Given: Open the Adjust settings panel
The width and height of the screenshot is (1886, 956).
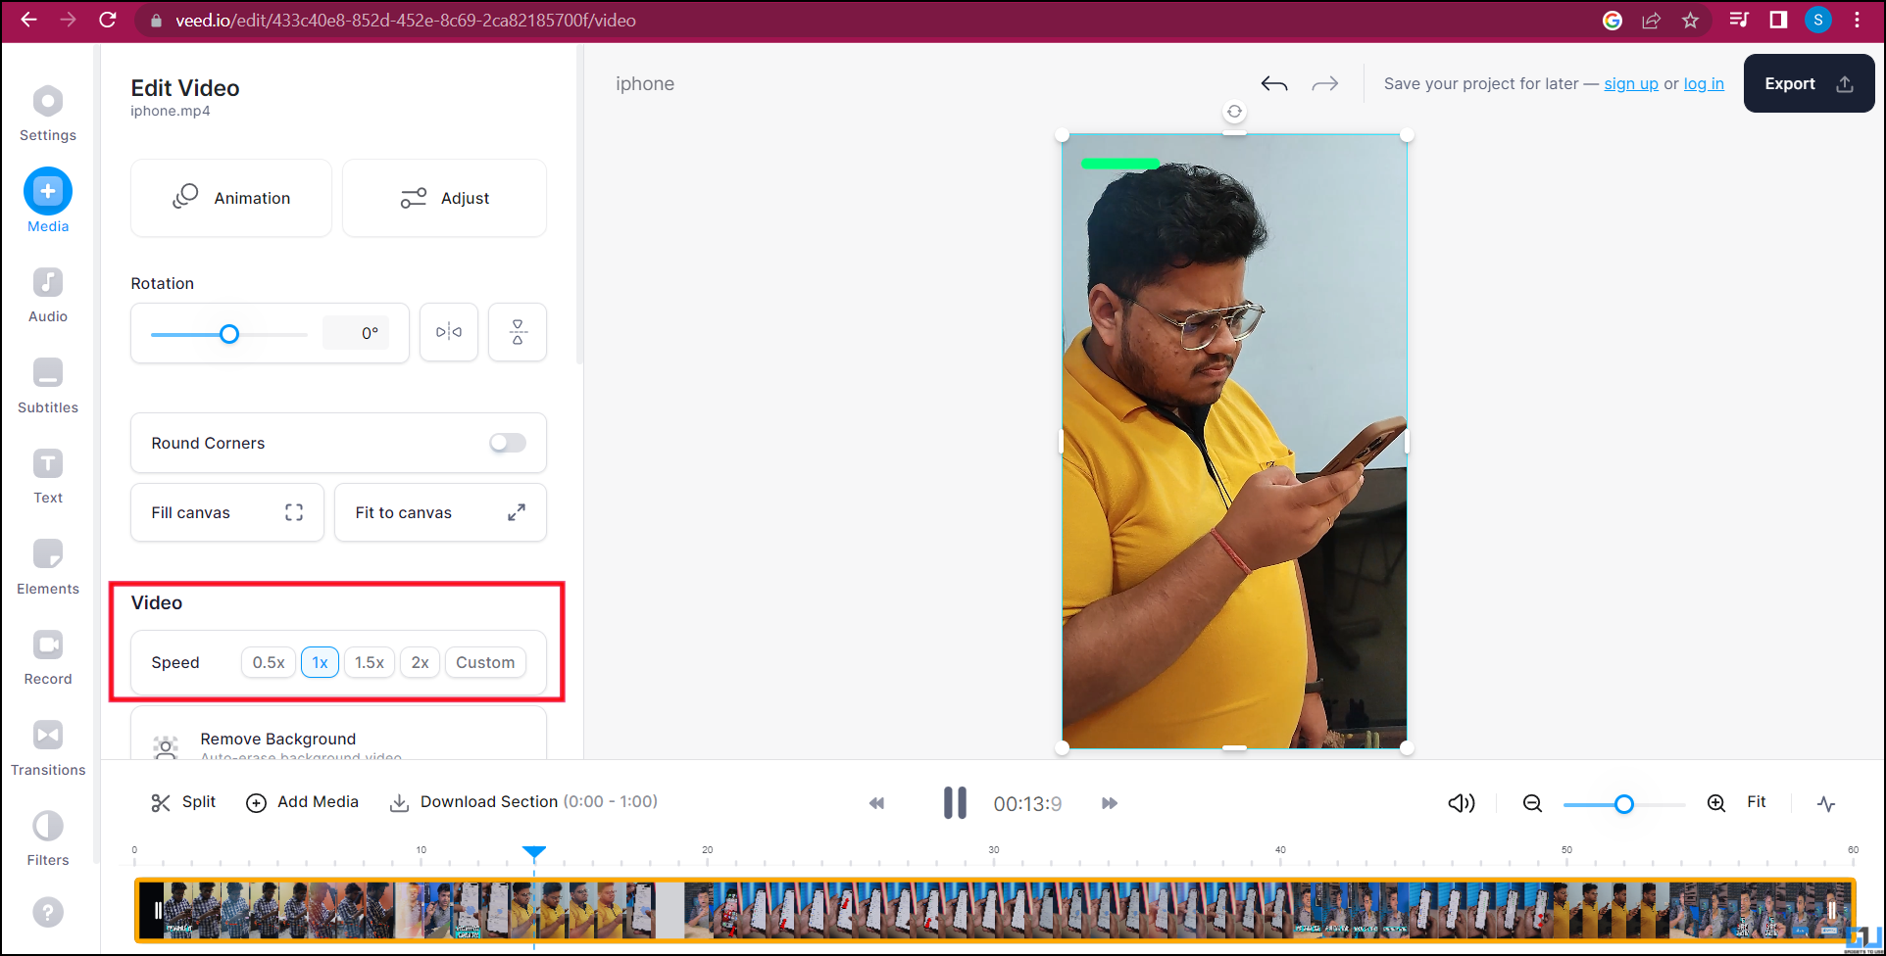Looking at the screenshot, I should coord(444,198).
